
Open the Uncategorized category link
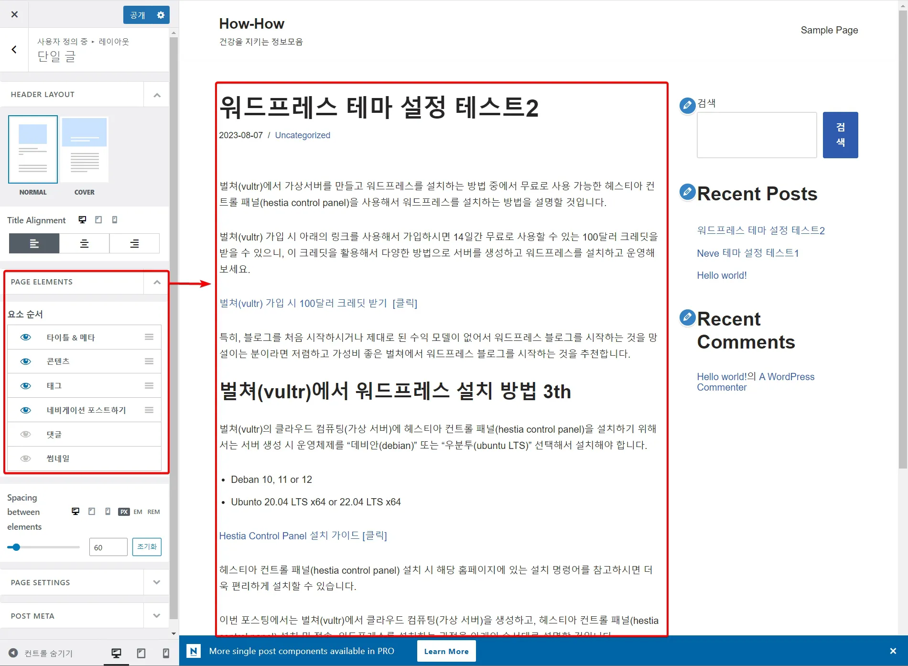click(303, 135)
